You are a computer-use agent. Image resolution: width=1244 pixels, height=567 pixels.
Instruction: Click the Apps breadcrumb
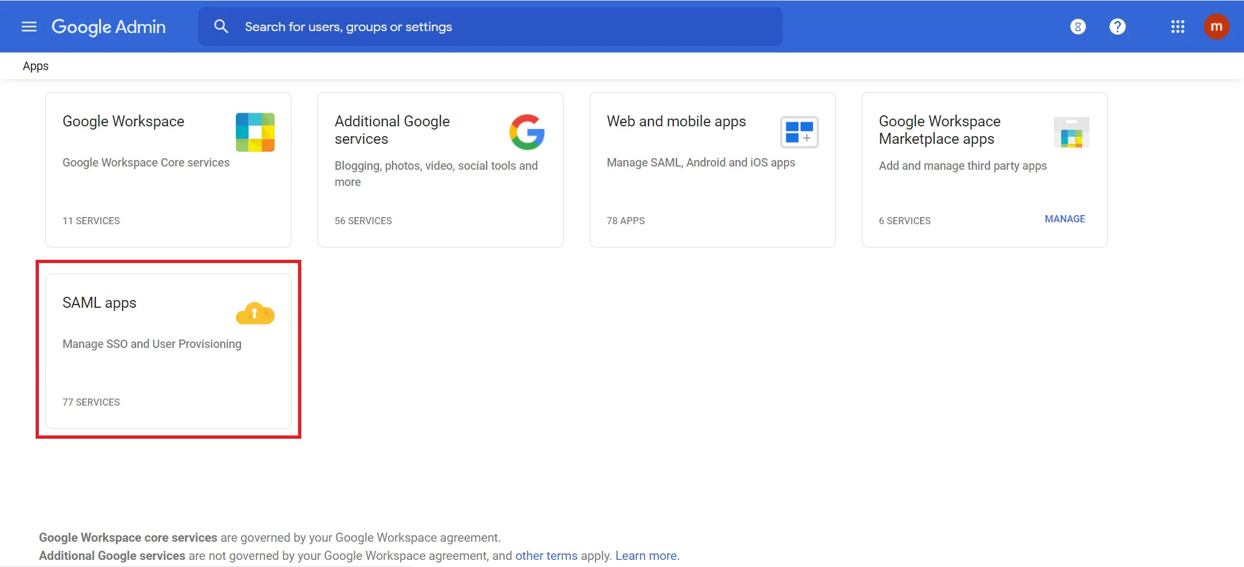point(36,66)
